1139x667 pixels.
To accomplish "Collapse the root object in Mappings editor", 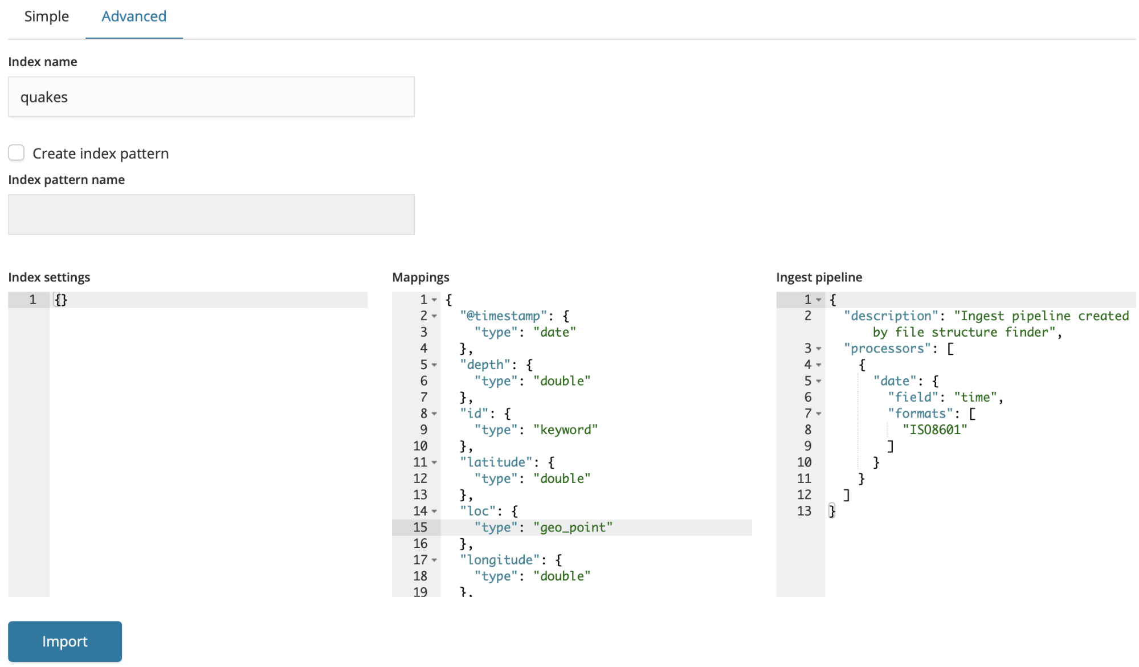I will (434, 300).
